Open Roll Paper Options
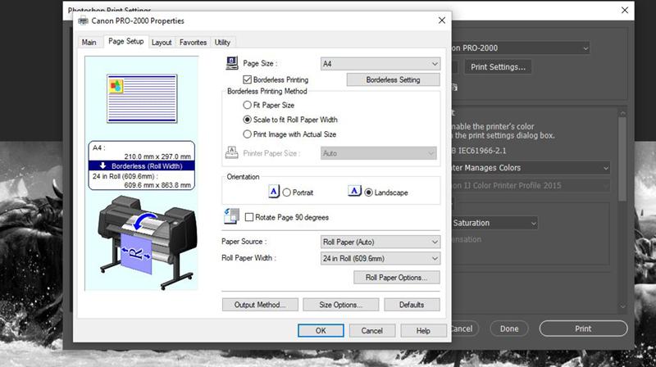This screenshot has width=656, height=367. click(x=397, y=278)
